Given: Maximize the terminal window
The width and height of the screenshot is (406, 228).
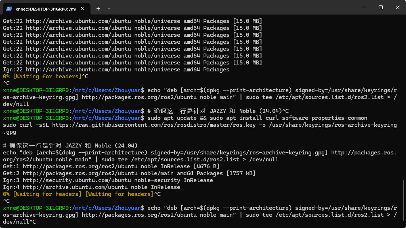Looking at the screenshot, I should coord(380,7).
